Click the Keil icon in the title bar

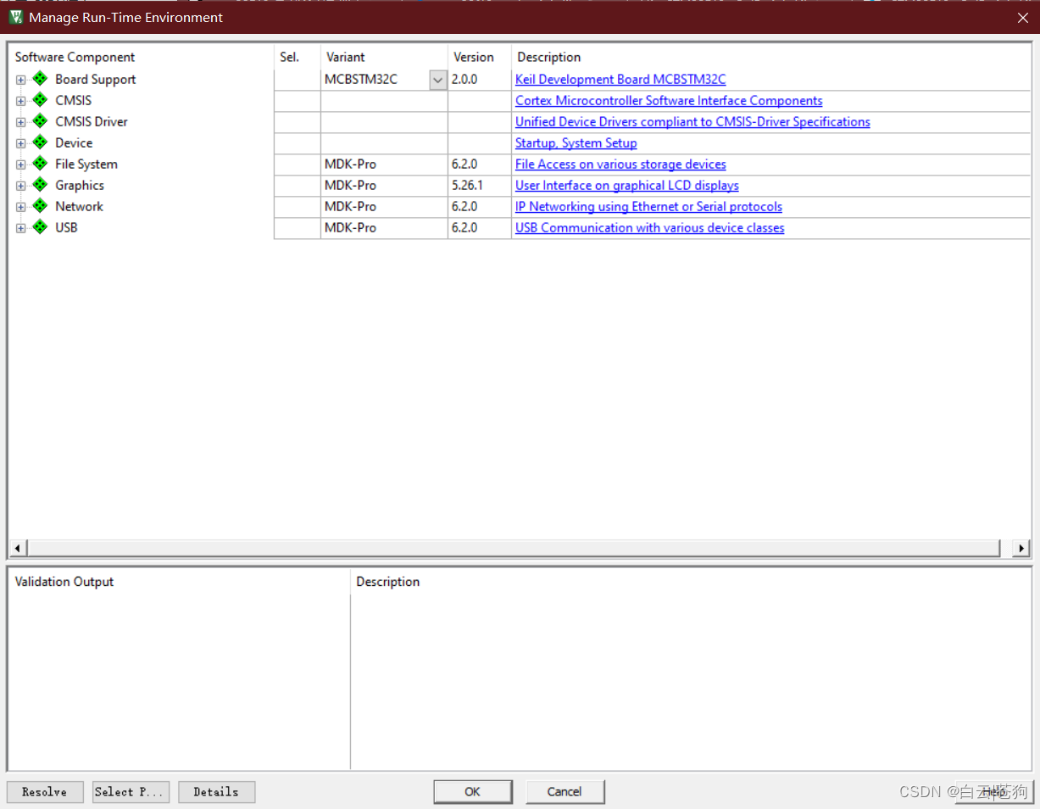(x=15, y=17)
